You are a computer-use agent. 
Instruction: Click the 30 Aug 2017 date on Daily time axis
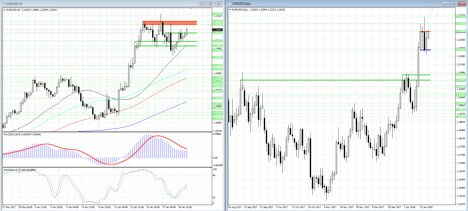235,207
